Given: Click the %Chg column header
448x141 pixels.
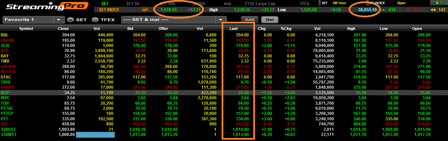Looking at the screenshot, I should [x=285, y=29].
